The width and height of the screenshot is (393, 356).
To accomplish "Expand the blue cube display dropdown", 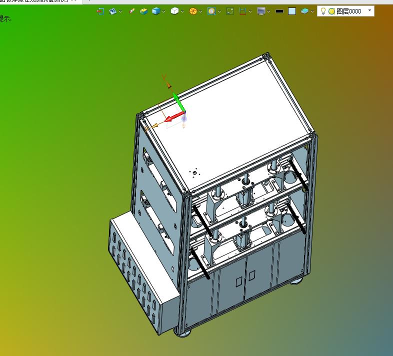I will coord(164,11).
